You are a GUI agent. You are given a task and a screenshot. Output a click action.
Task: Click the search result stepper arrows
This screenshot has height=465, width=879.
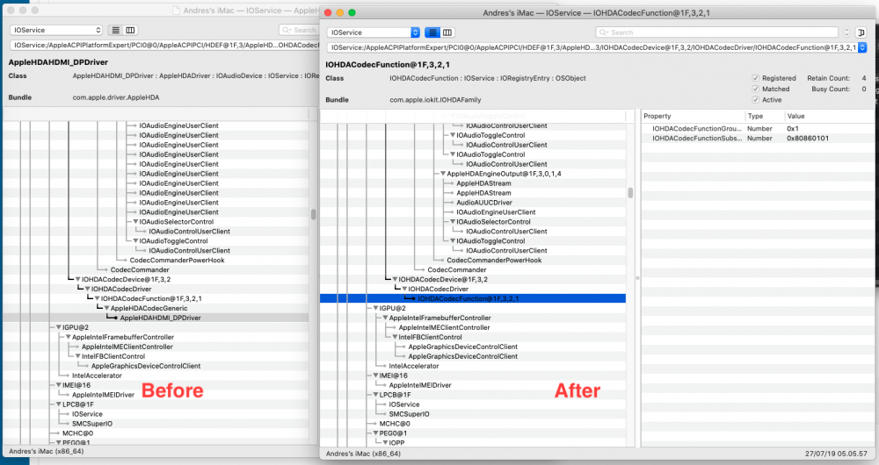coord(846,32)
